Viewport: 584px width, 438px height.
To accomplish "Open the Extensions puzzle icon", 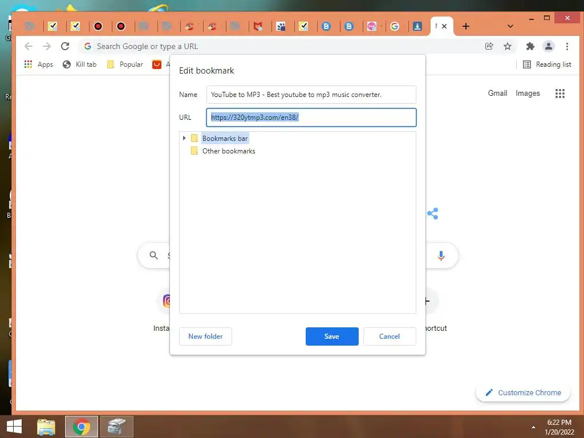I will point(530,46).
